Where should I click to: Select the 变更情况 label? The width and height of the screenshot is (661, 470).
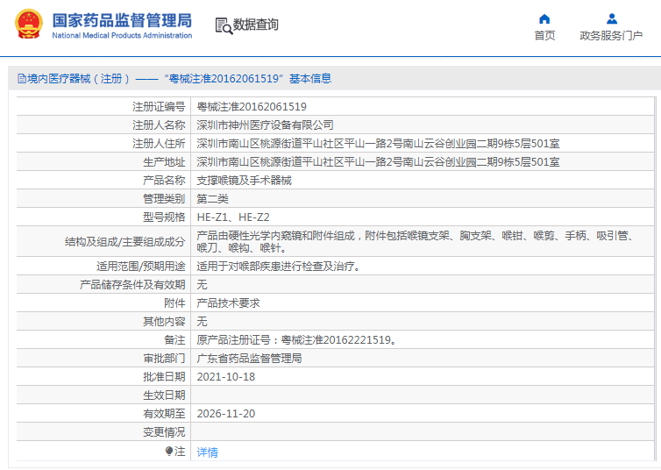pos(164,432)
